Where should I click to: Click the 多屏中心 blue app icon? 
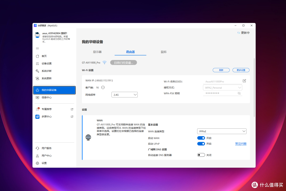click(37, 117)
